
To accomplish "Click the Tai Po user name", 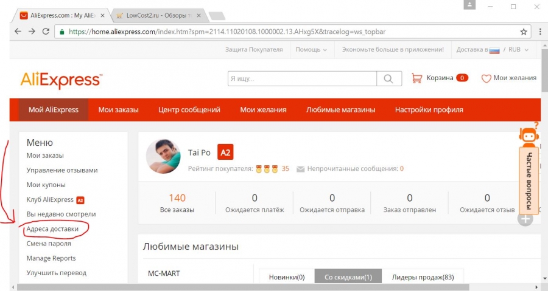I will 199,152.
